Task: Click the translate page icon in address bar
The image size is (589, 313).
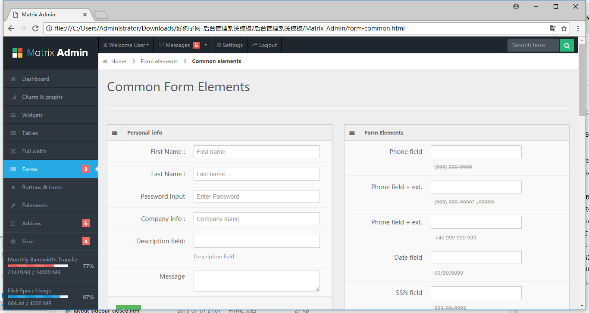Action: point(553,28)
